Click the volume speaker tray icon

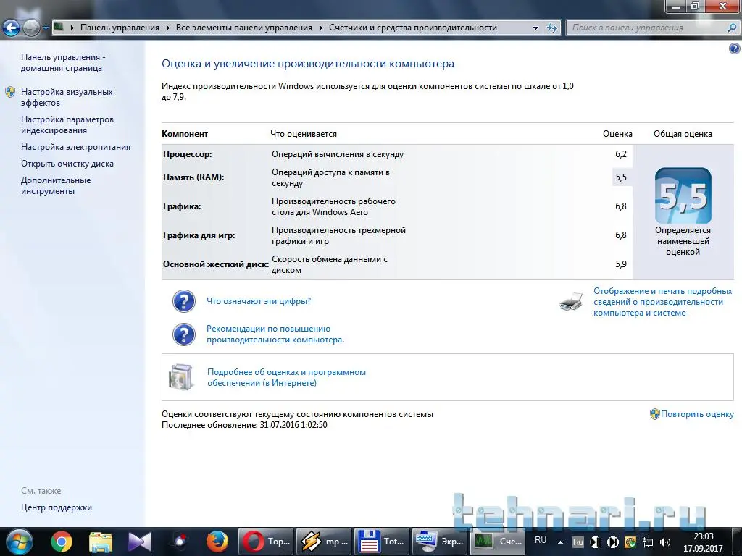pyautogui.click(x=665, y=542)
